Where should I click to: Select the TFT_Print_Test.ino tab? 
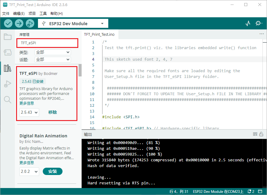[99, 35]
